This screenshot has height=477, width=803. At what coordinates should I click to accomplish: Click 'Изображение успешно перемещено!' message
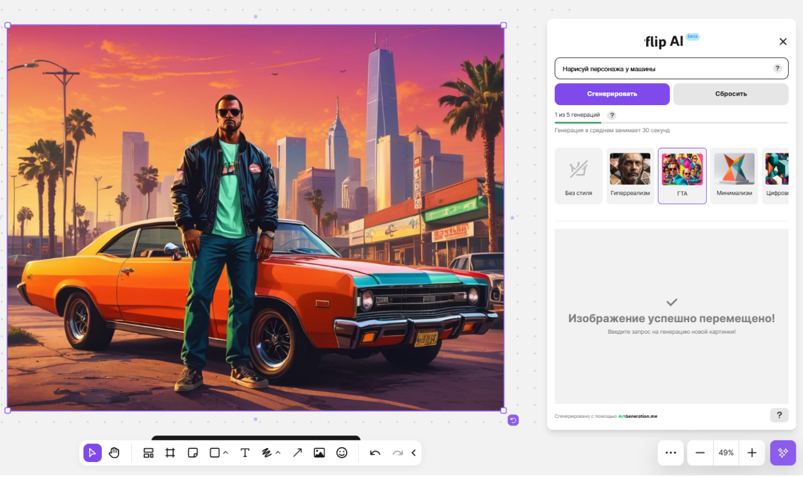click(671, 319)
